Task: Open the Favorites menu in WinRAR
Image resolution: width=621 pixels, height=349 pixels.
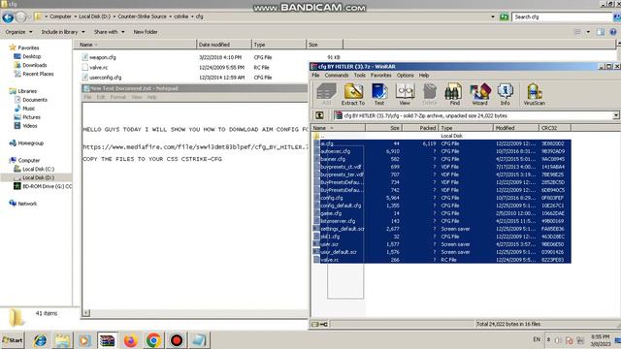Action: point(381,76)
